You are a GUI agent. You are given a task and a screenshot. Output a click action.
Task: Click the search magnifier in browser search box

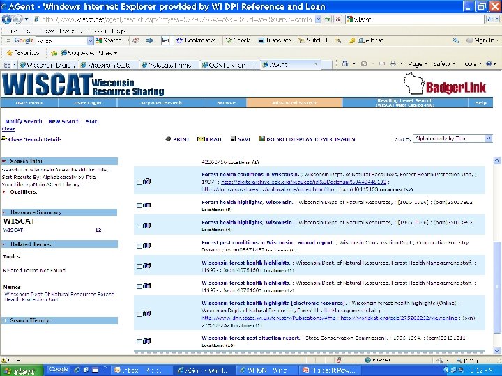click(490, 19)
